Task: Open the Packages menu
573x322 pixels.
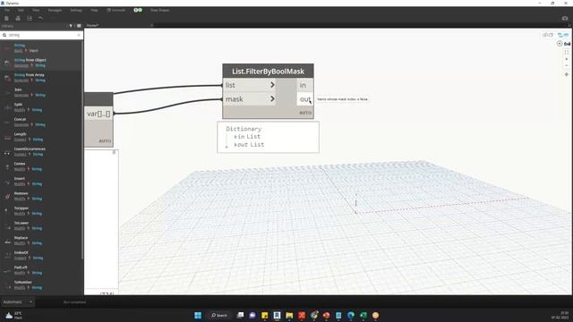Action: [x=55, y=10]
